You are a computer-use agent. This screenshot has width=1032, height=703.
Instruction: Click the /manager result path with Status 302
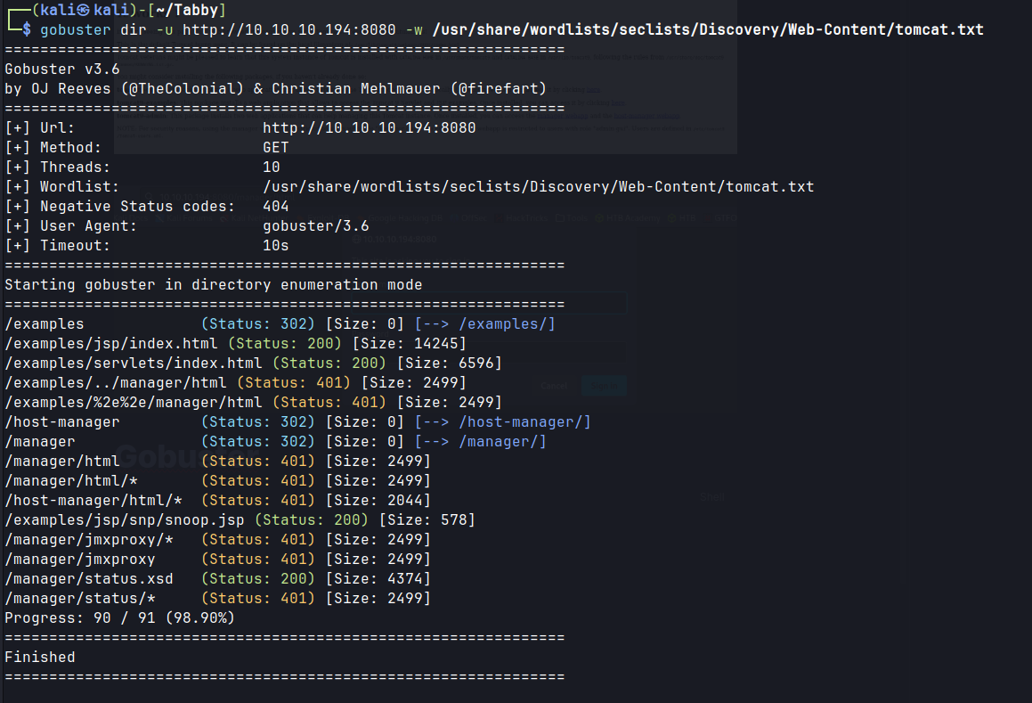(x=39, y=442)
